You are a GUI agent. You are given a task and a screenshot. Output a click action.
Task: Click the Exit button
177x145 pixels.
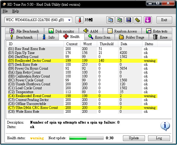pos(164,20)
